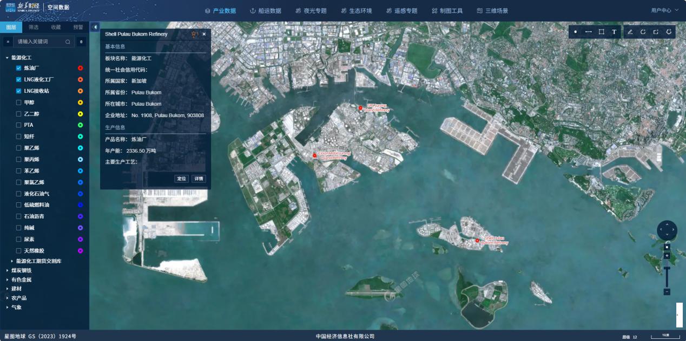Switch to the 筛选 tab
This screenshot has width=686, height=341.
34,27
